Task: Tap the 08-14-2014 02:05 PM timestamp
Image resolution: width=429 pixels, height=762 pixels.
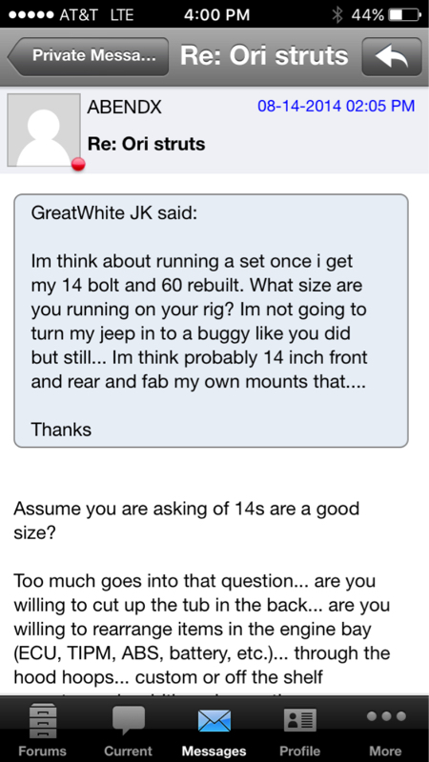Action: click(337, 106)
